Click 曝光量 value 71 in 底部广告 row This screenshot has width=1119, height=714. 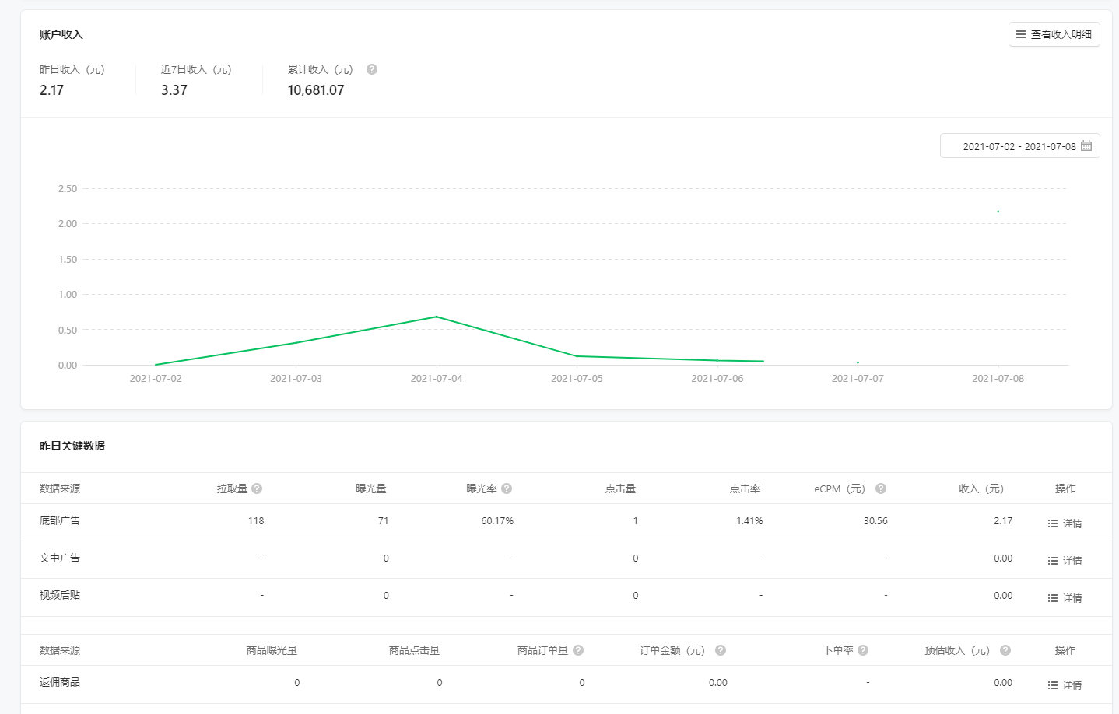pyautogui.click(x=383, y=521)
